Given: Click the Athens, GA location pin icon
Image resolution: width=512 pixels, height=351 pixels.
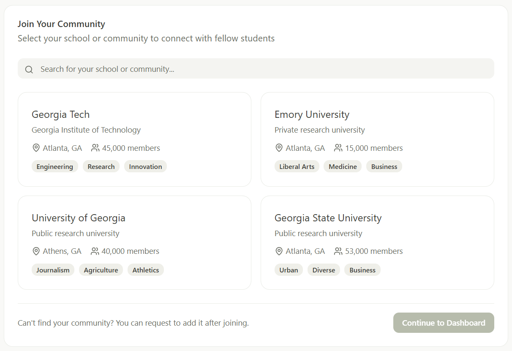Looking at the screenshot, I should (x=36, y=251).
